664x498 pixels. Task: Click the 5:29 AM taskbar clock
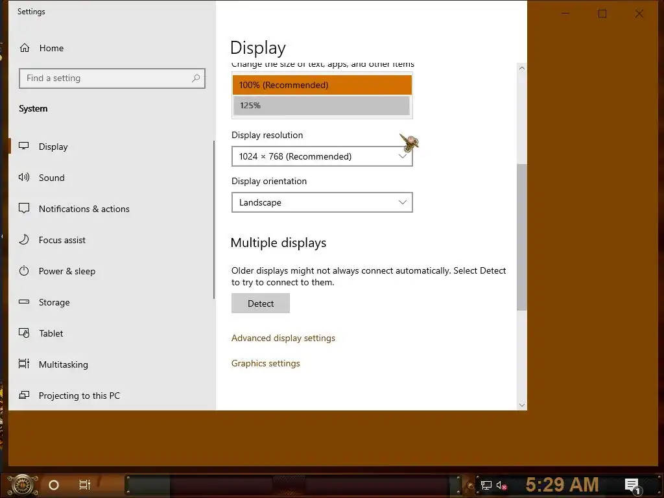(562, 484)
